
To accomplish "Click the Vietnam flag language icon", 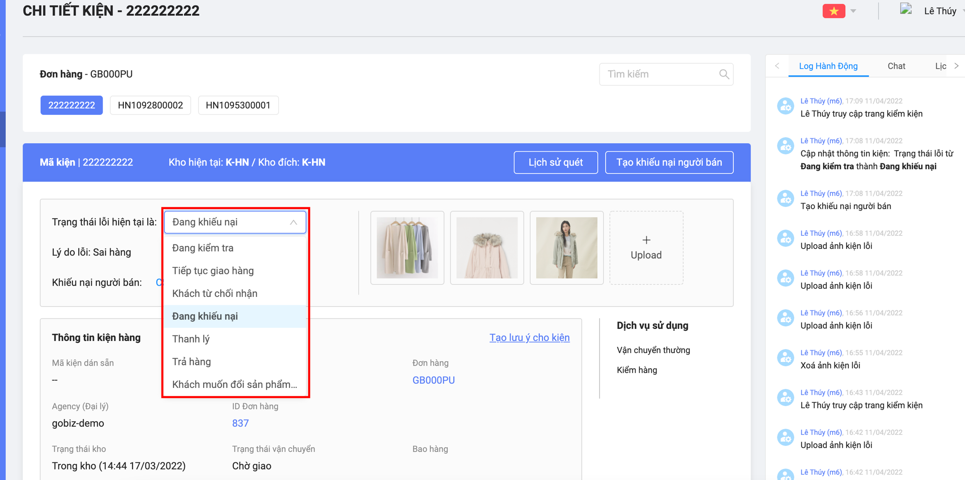I will click(x=833, y=11).
